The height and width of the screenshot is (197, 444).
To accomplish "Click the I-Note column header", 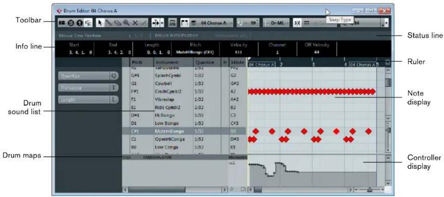I will 238,62.
